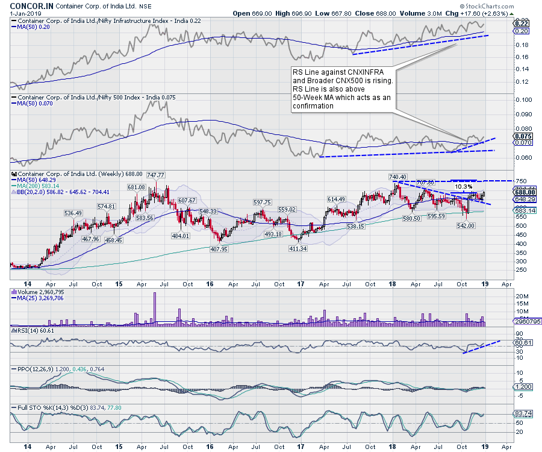Click the 60.61 RSI axis tag
Screen dimensions: 542x452
click(x=523, y=343)
